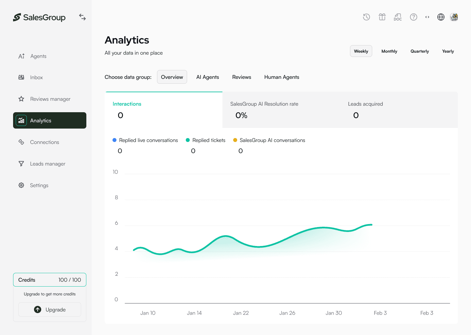Switch to Yearly time range
This screenshot has width=471, height=335.
tap(448, 51)
